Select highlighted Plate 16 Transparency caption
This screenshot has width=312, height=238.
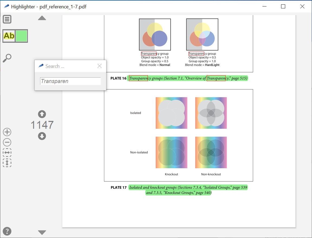[x=187, y=78]
